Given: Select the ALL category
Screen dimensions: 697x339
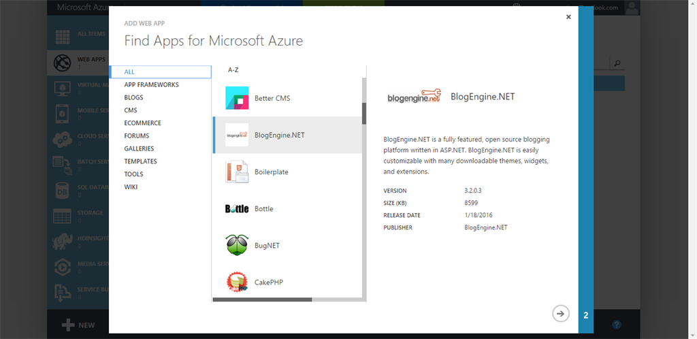Looking at the screenshot, I should [161, 72].
